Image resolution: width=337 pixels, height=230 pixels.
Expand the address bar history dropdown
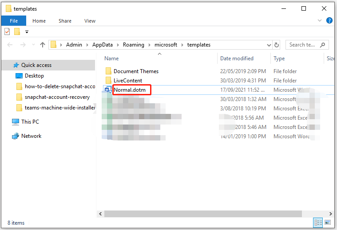click(269, 45)
